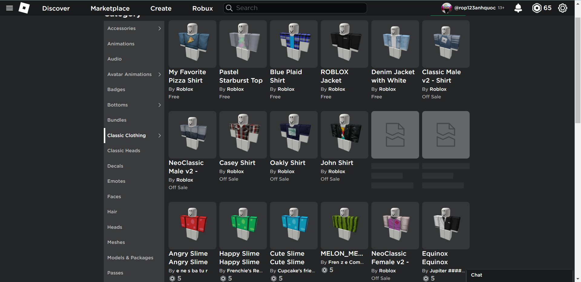Select the Emotes category
Viewport: 581px width, 282px height.
pos(116,181)
